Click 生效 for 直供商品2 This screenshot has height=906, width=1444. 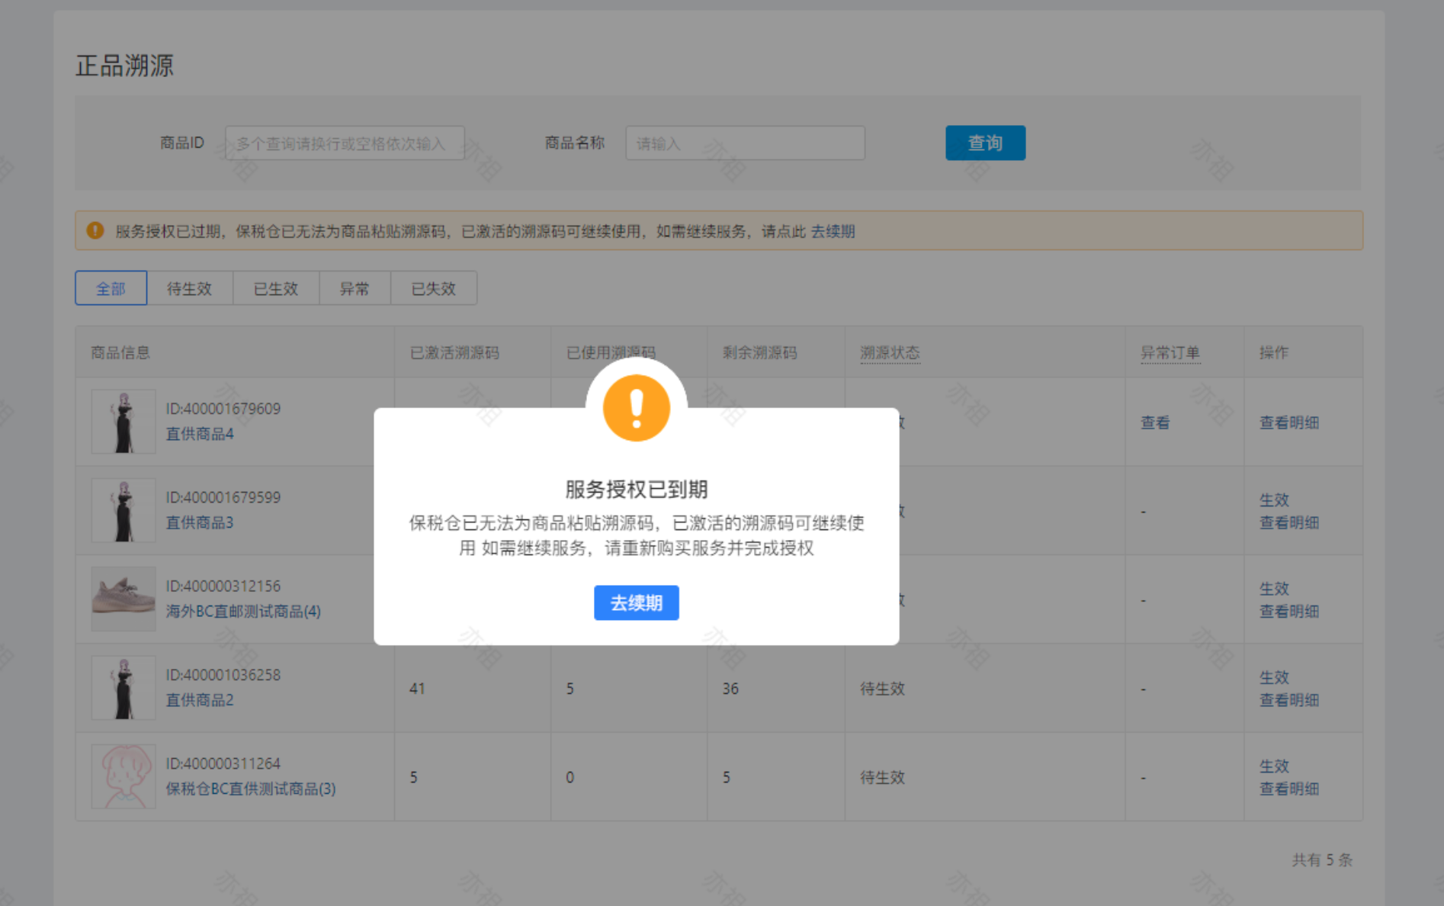(x=1274, y=677)
